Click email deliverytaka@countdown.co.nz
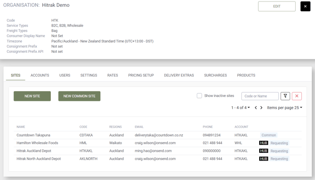Screen dimensions: 315x180 pos(159,135)
